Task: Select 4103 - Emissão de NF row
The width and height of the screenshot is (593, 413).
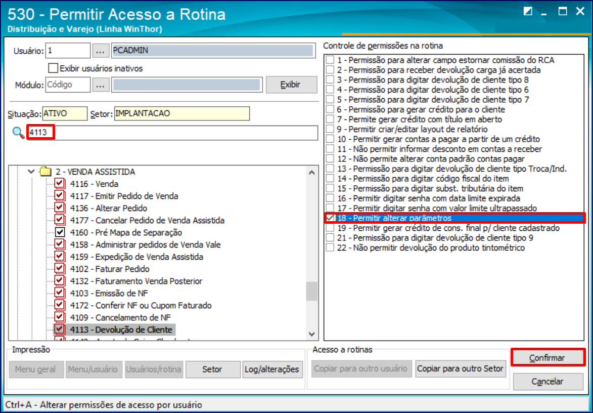Action: click(x=109, y=293)
